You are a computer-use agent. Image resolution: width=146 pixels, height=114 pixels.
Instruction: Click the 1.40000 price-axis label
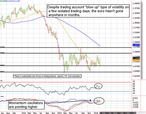136,3
